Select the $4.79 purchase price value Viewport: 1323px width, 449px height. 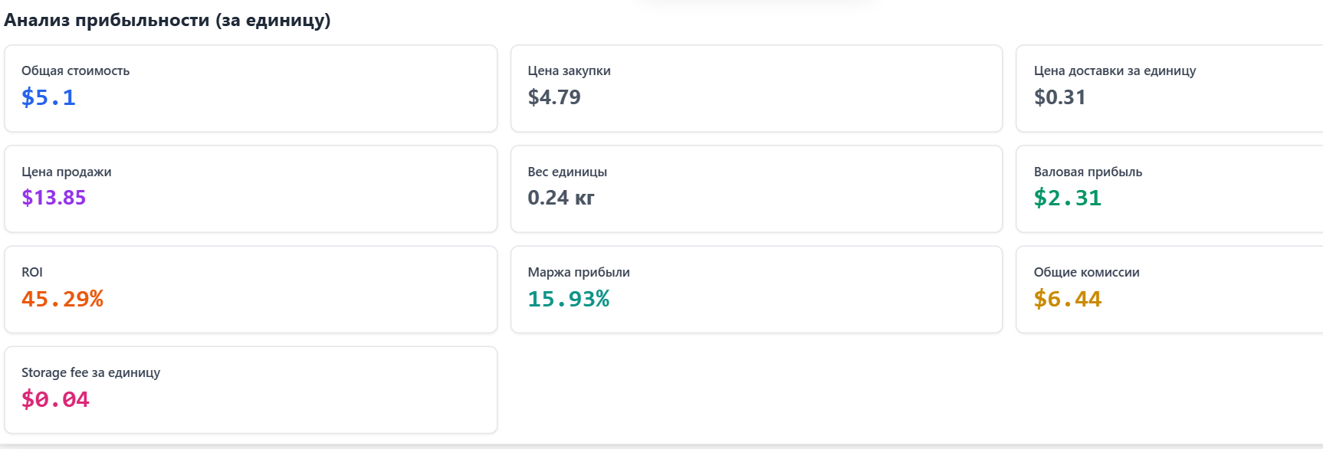coord(554,97)
